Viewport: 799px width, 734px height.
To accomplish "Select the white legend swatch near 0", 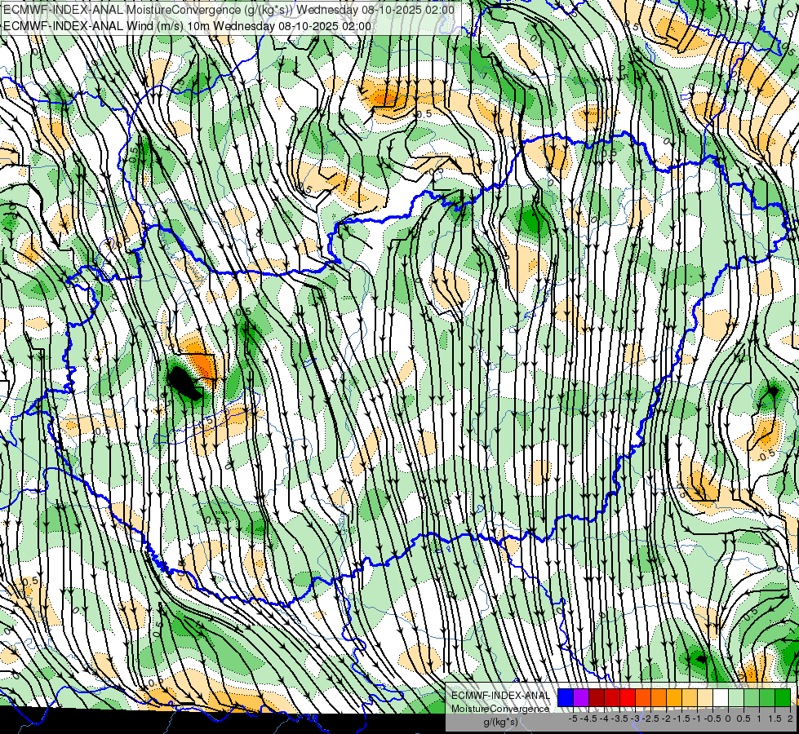I will [721, 698].
